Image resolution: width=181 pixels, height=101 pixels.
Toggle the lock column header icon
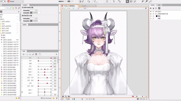coord(153,8)
